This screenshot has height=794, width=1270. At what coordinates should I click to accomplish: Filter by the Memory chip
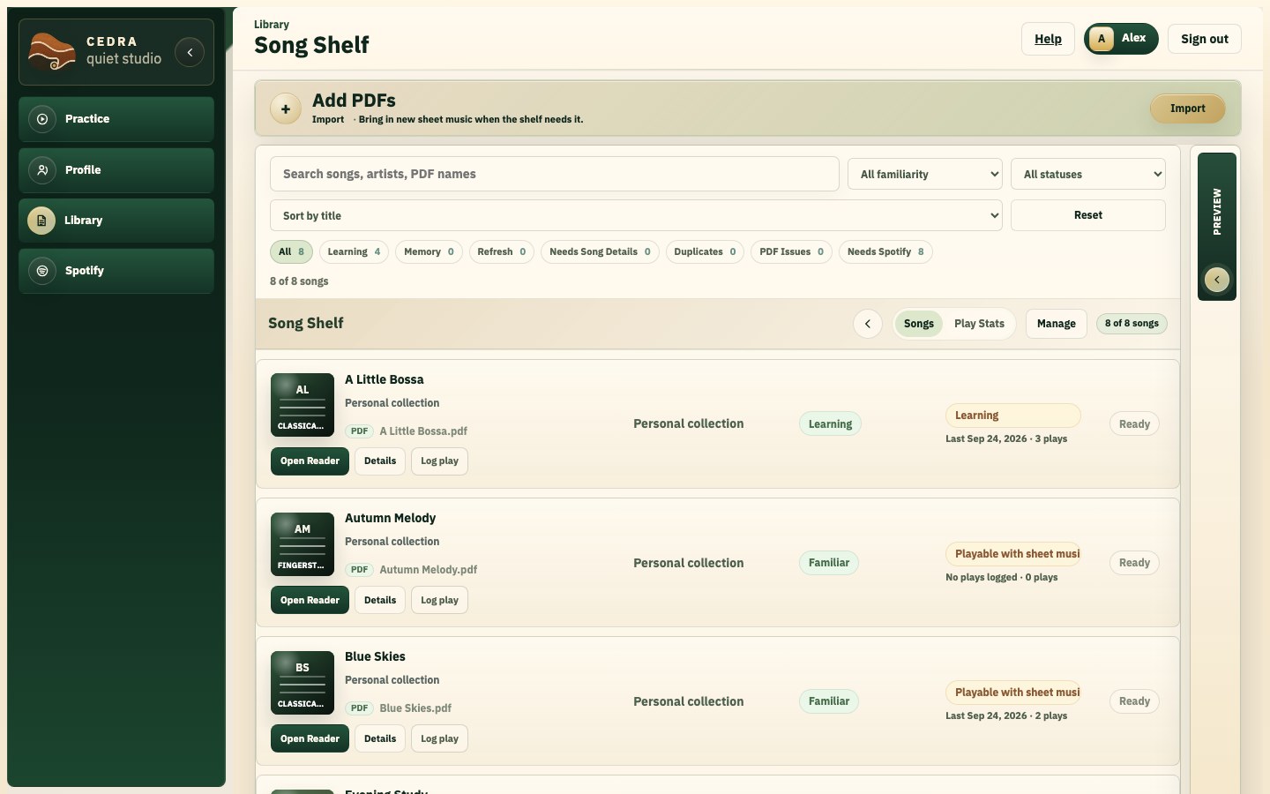click(x=429, y=252)
